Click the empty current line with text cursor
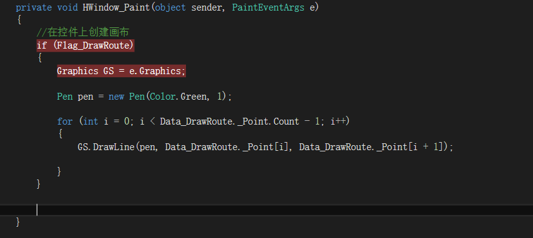This screenshot has width=533, height=238. pos(266,210)
